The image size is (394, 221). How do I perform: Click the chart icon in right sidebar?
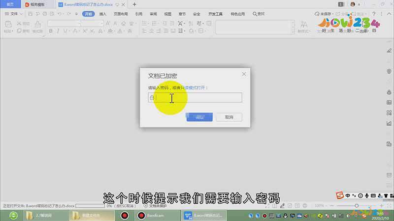pyautogui.click(x=389, y=123)
